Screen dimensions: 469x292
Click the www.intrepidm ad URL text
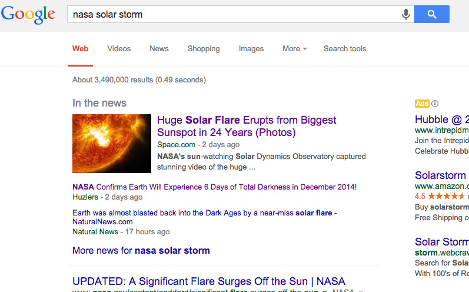pyautogui.click(x=442, y=131)
